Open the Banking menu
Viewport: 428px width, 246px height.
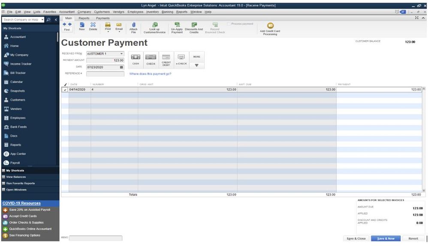tap(167, 12)
